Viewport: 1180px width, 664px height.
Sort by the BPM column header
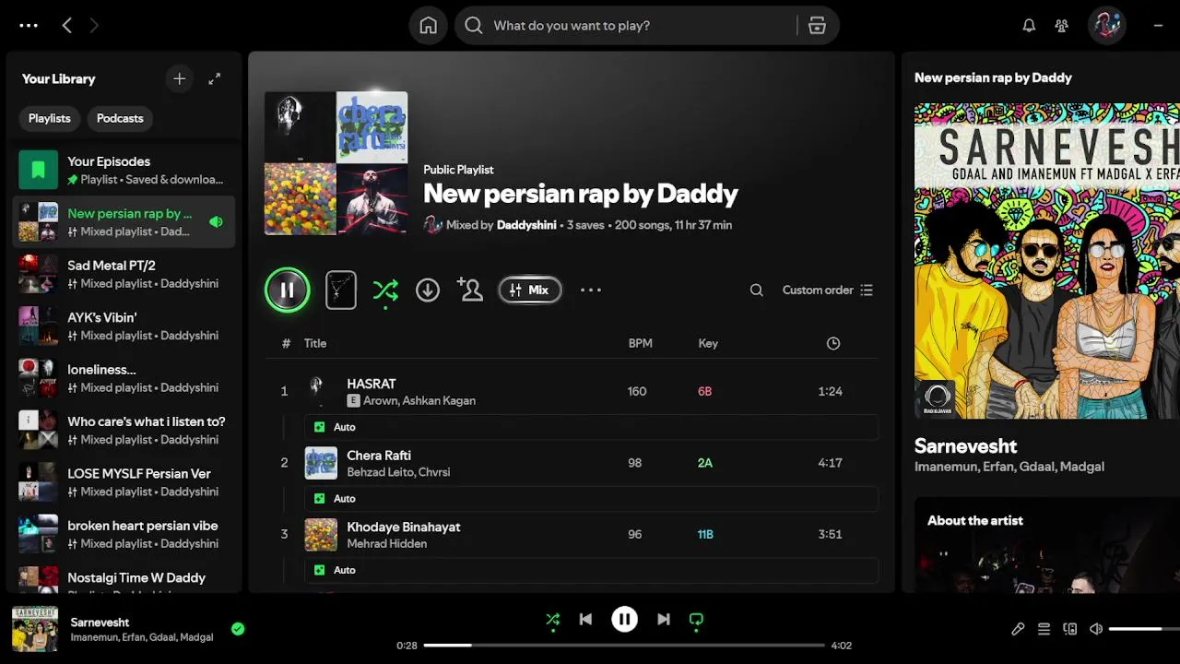(x=640, y=343)
